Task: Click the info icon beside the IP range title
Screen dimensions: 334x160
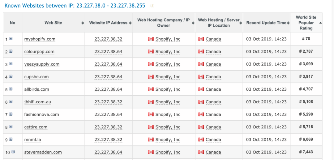Action: (x=152, y=6)
